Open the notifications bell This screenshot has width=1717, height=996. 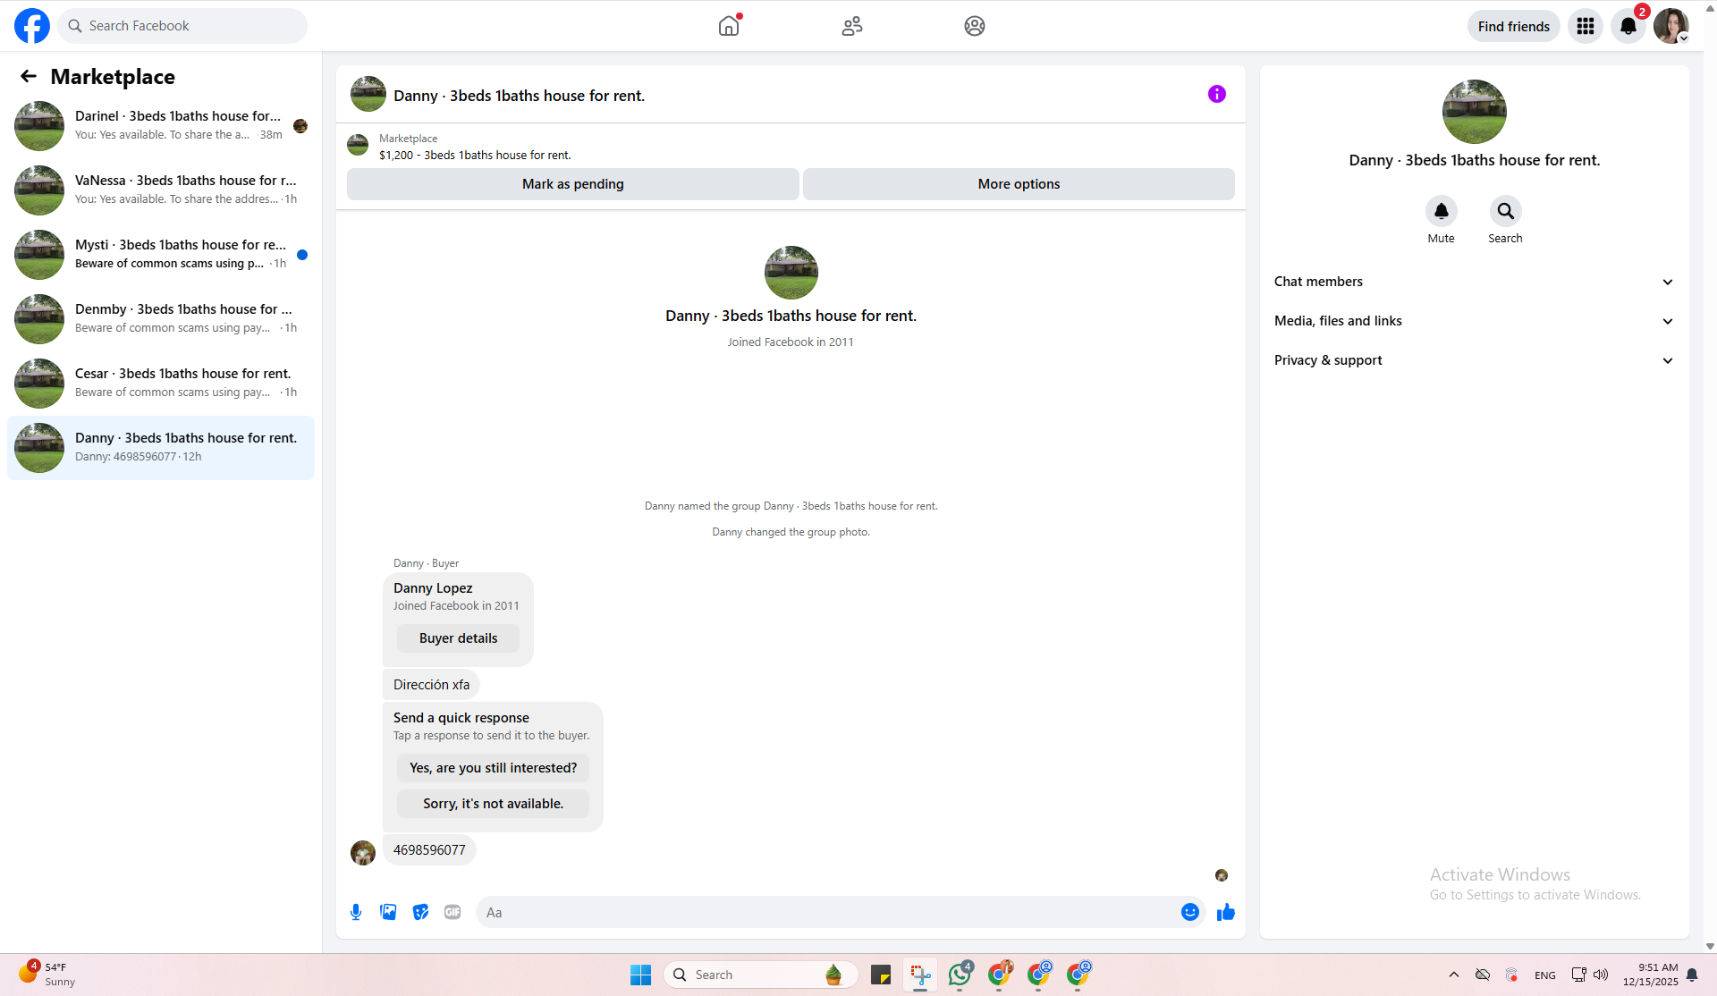[x=1628, y=26]
